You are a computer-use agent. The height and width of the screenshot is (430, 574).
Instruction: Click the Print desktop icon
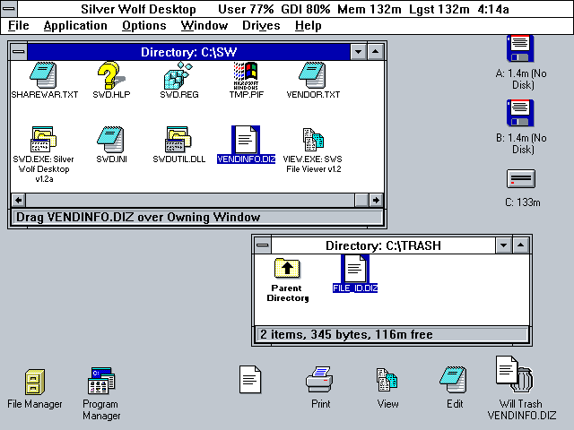320,381
